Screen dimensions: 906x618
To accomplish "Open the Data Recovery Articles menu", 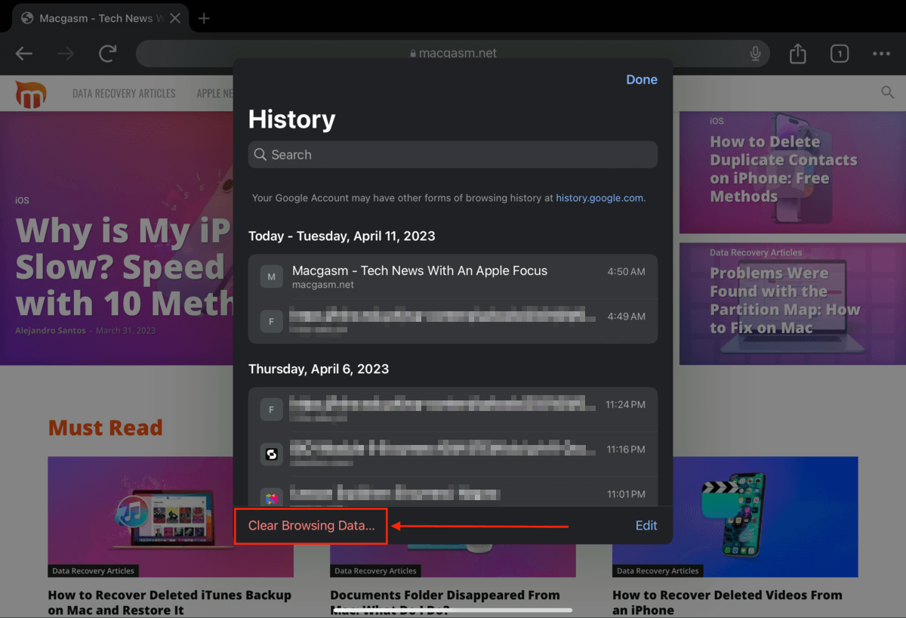I will click(x=124, y=94).
